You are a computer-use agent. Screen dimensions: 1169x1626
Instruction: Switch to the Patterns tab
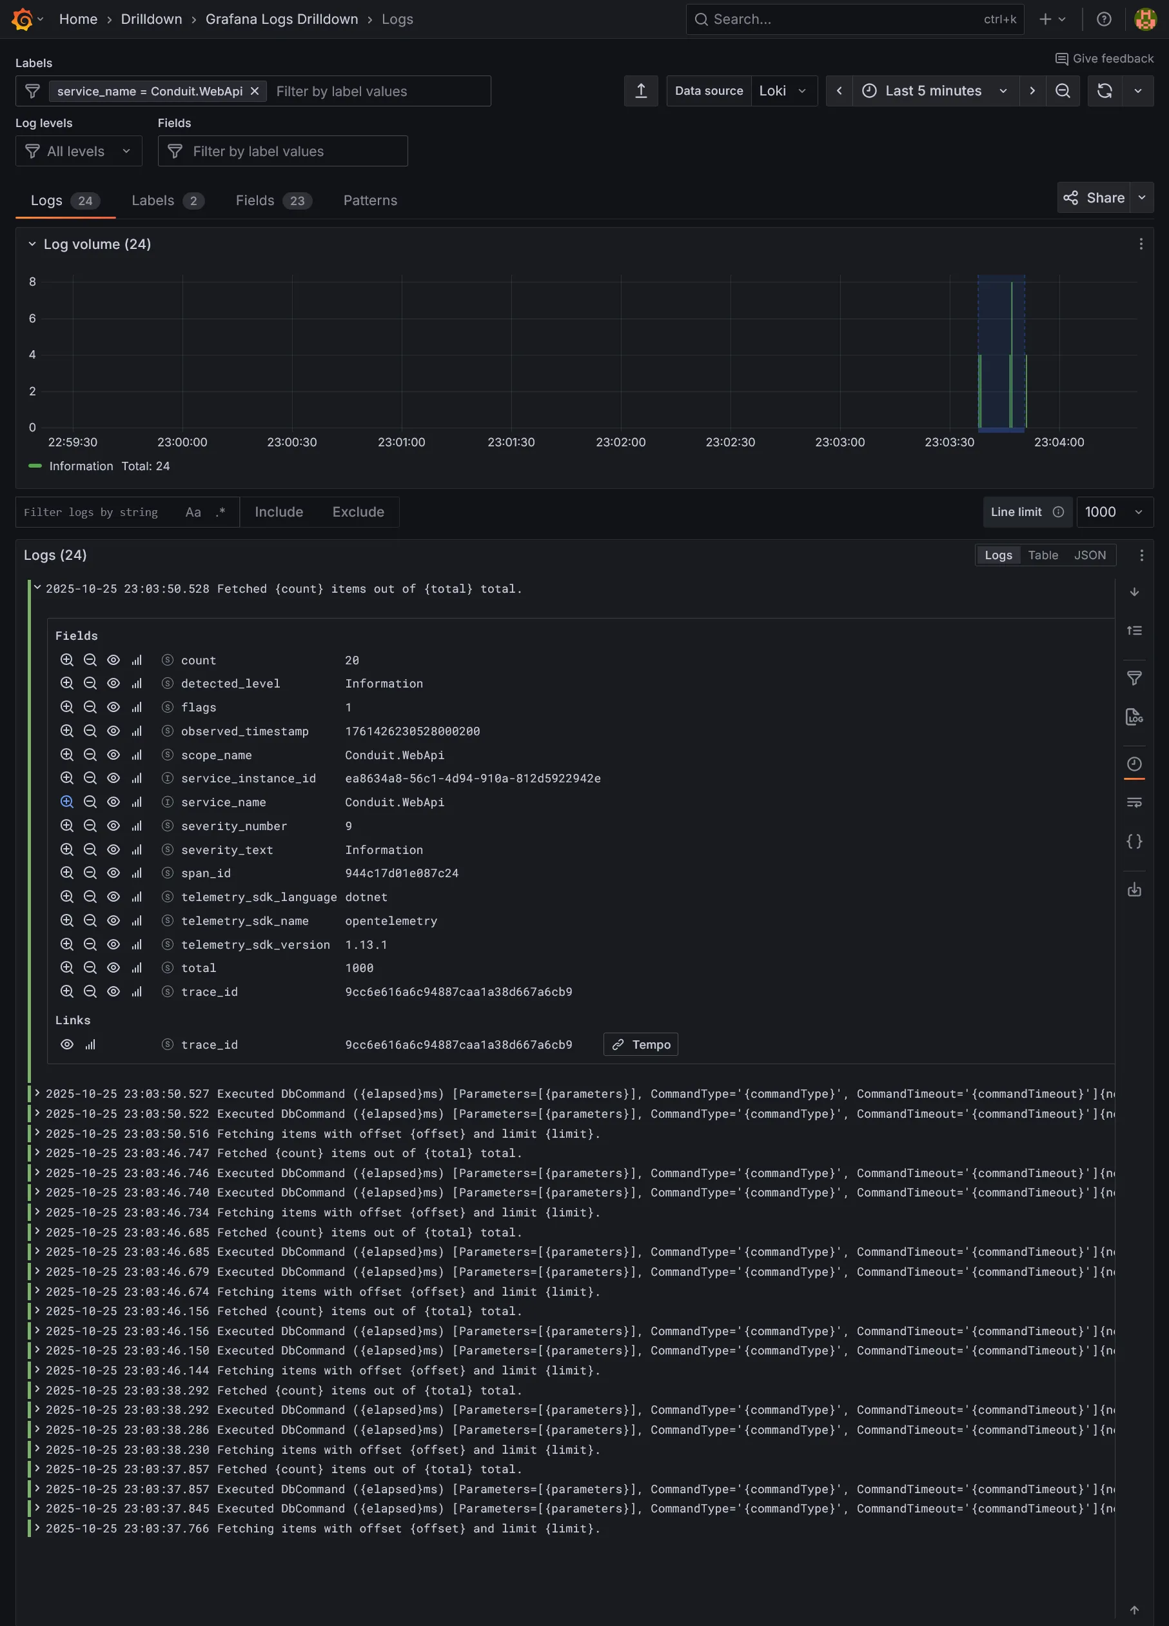coord(370,201)
